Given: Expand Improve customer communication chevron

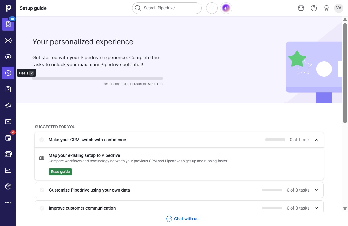Looking at the screenshot, I should coord(316,208).
